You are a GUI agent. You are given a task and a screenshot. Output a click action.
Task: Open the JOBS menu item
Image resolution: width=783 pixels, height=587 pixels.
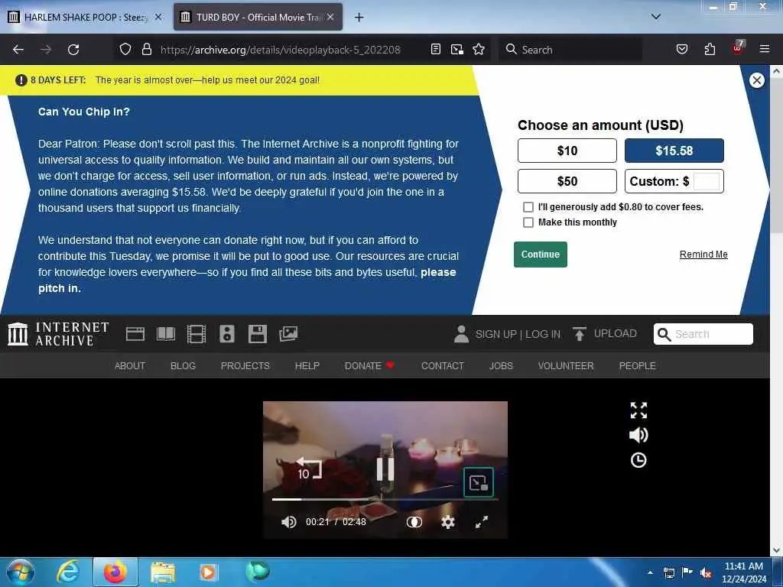[x=501, y=366]
